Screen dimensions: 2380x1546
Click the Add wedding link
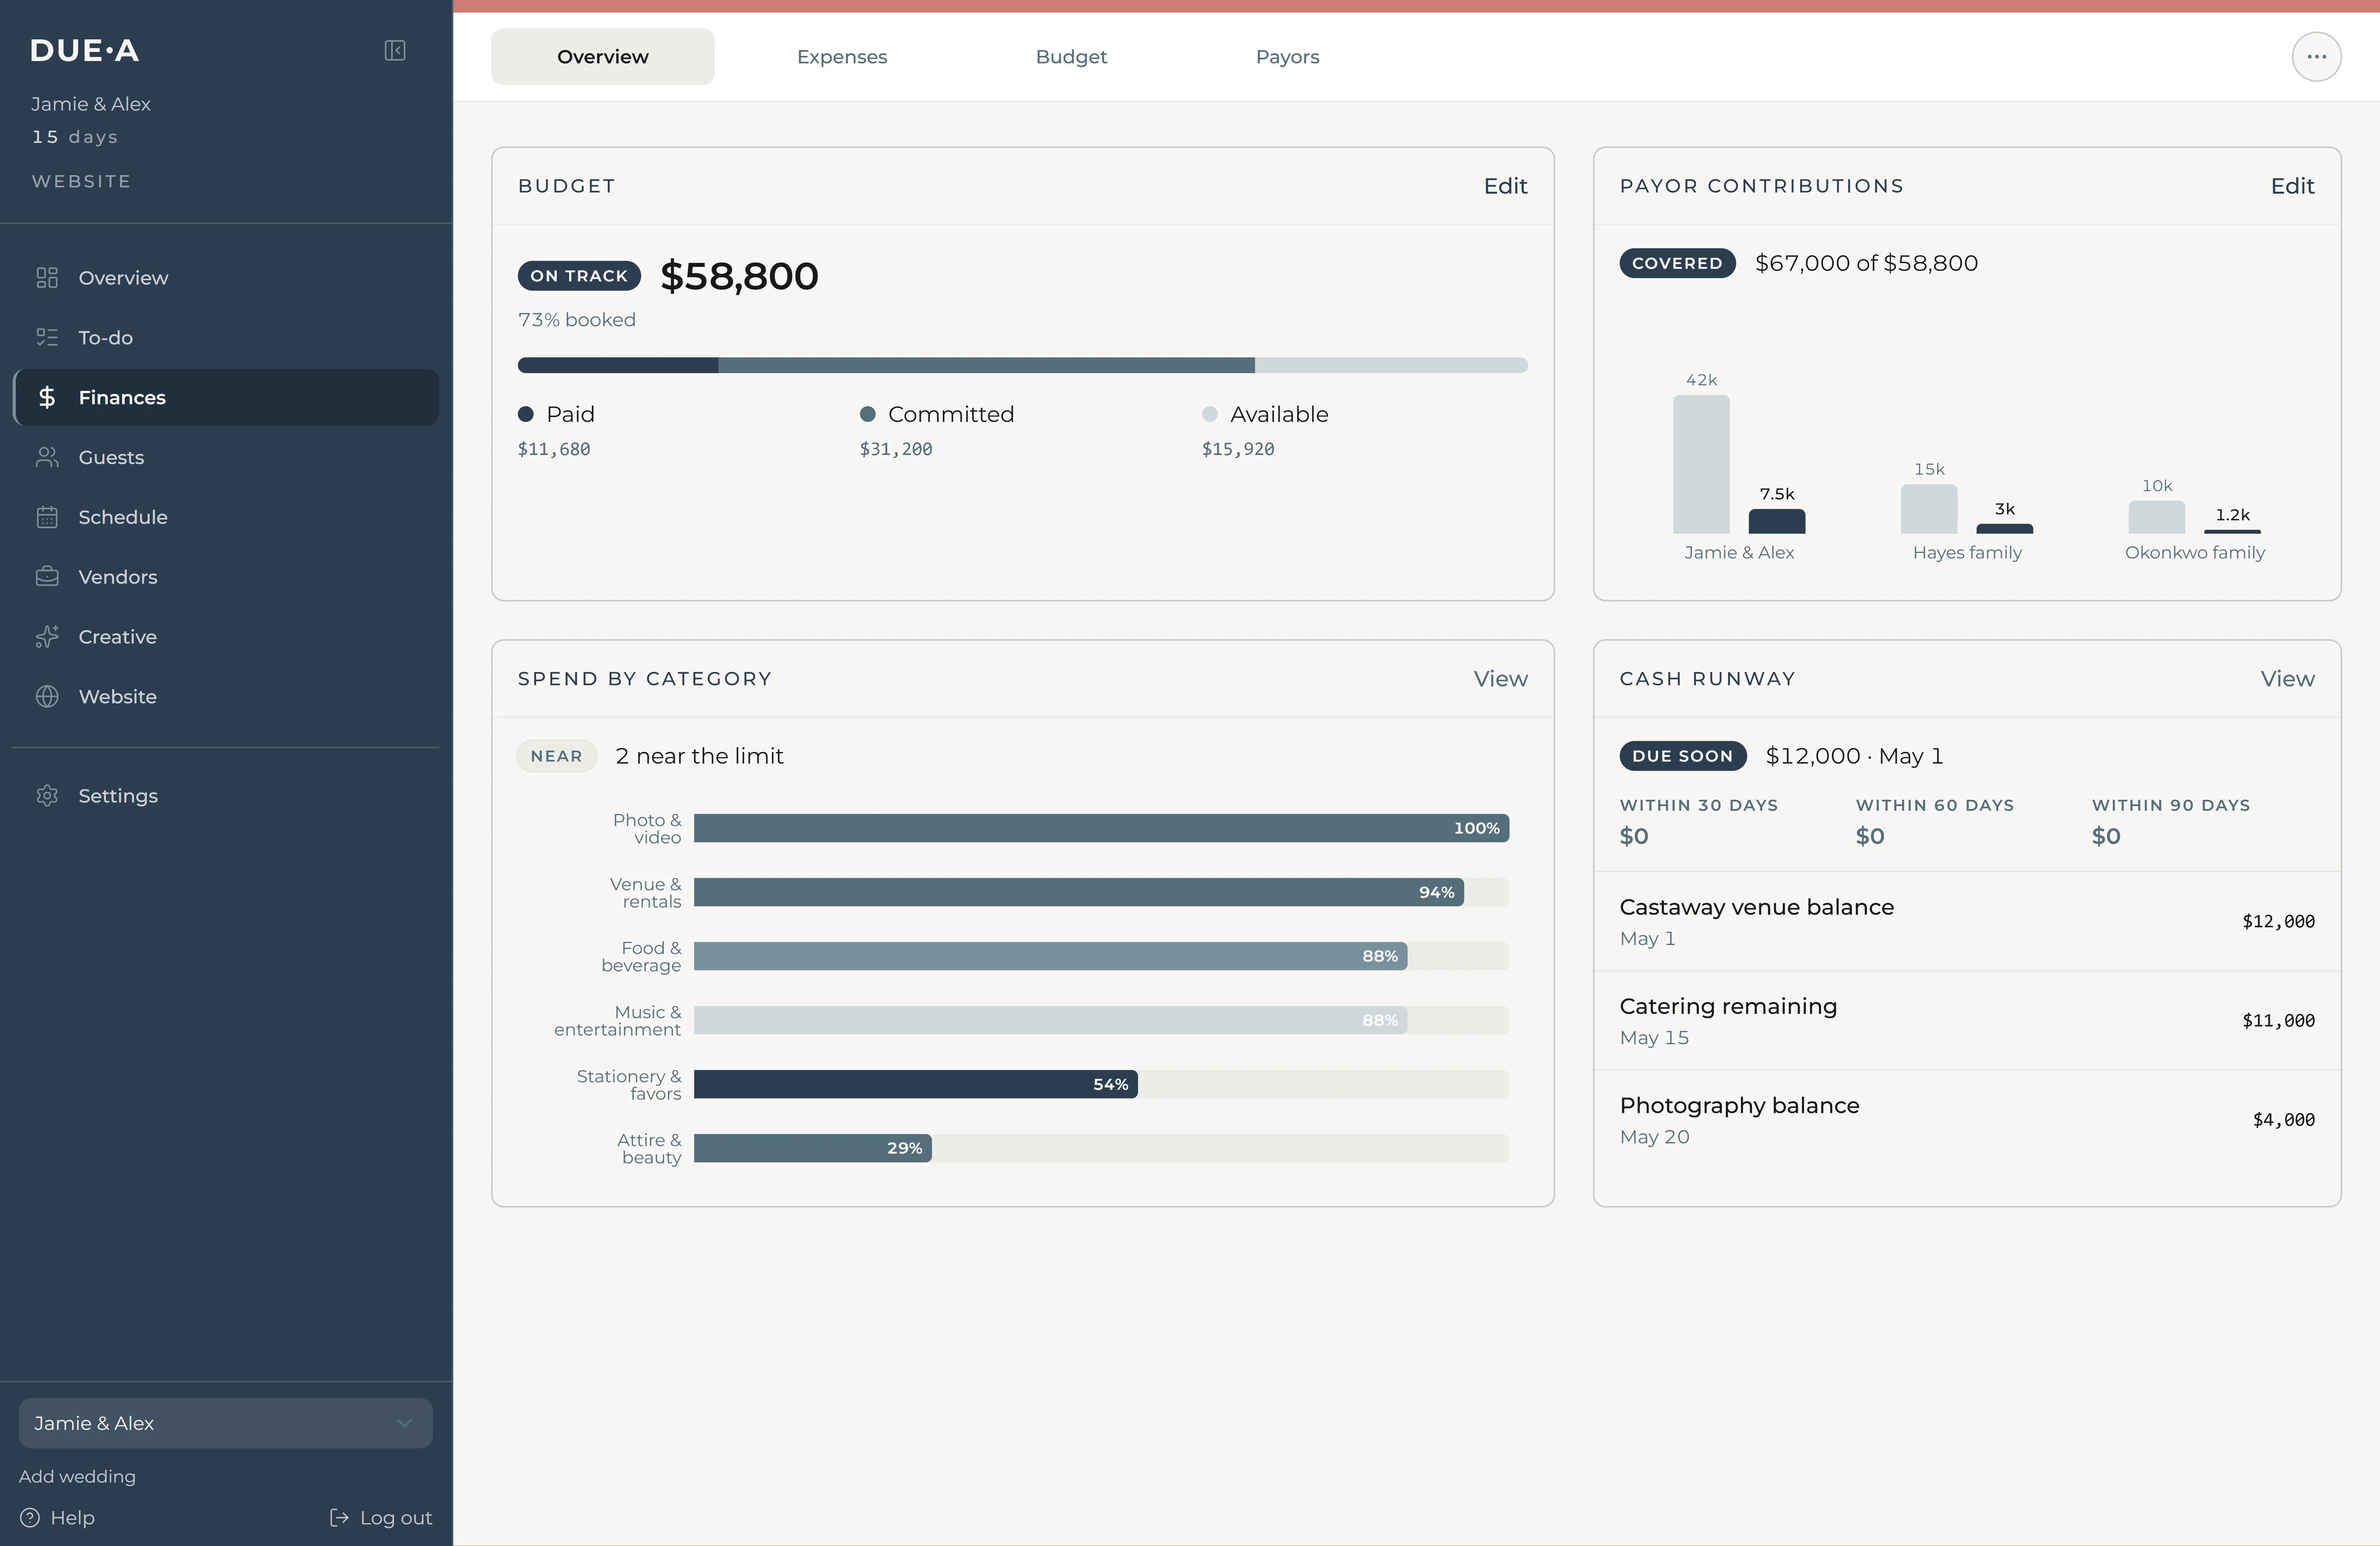point(77,1477)
